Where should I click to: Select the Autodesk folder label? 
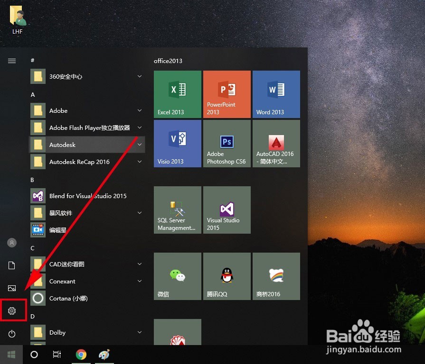pyautogui.click(x=62, y=145)
